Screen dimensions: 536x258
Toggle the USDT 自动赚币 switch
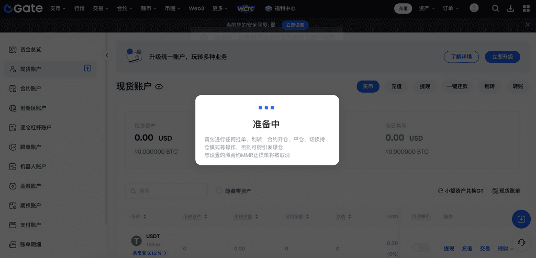421,248
